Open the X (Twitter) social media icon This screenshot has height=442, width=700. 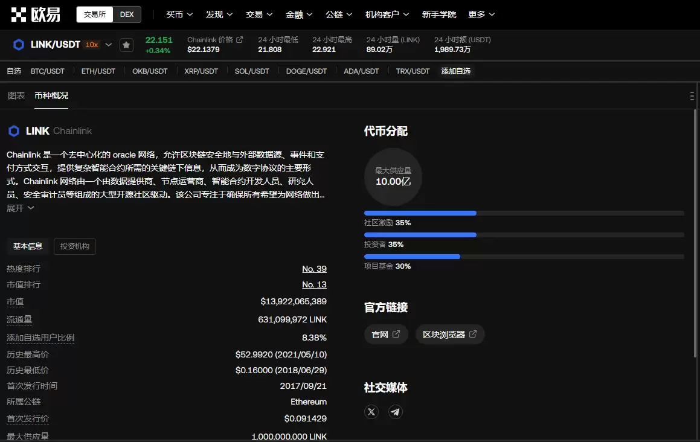click(371, 412)
